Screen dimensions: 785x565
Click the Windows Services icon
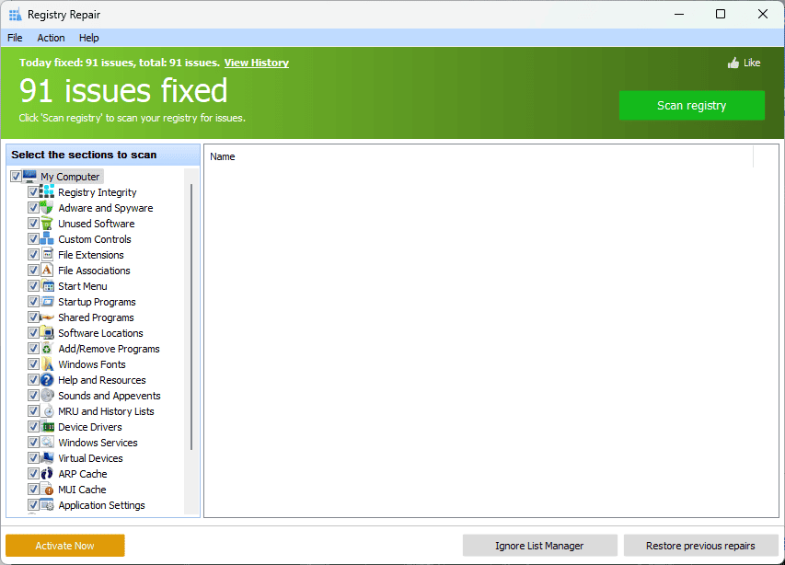(47, 442)
